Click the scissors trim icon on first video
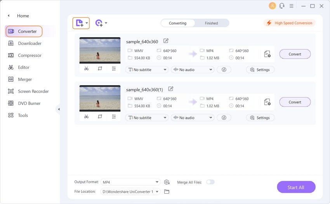The height and width of the screenshot is (204, 330). tap(86, 69)
